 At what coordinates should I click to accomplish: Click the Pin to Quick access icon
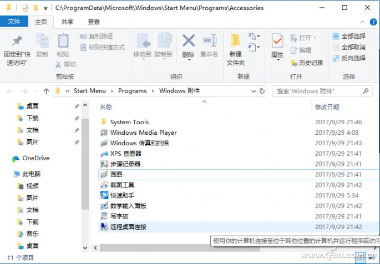point(17,40)
